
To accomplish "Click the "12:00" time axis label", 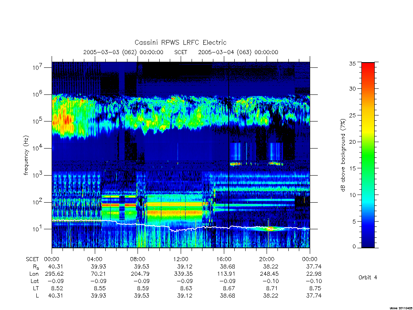I will pyautogui.click(x=181, y=259).
